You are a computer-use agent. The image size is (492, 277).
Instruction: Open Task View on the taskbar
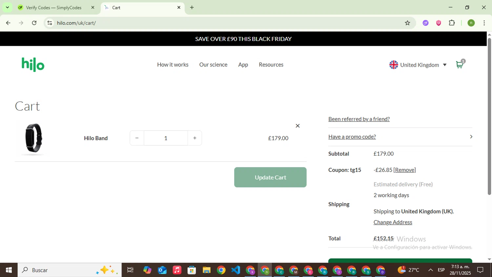tap(130, 270)
